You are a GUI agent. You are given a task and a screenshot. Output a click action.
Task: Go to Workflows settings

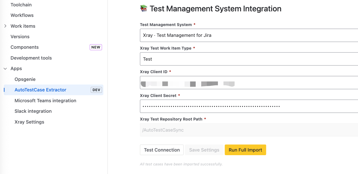[22, 15]
